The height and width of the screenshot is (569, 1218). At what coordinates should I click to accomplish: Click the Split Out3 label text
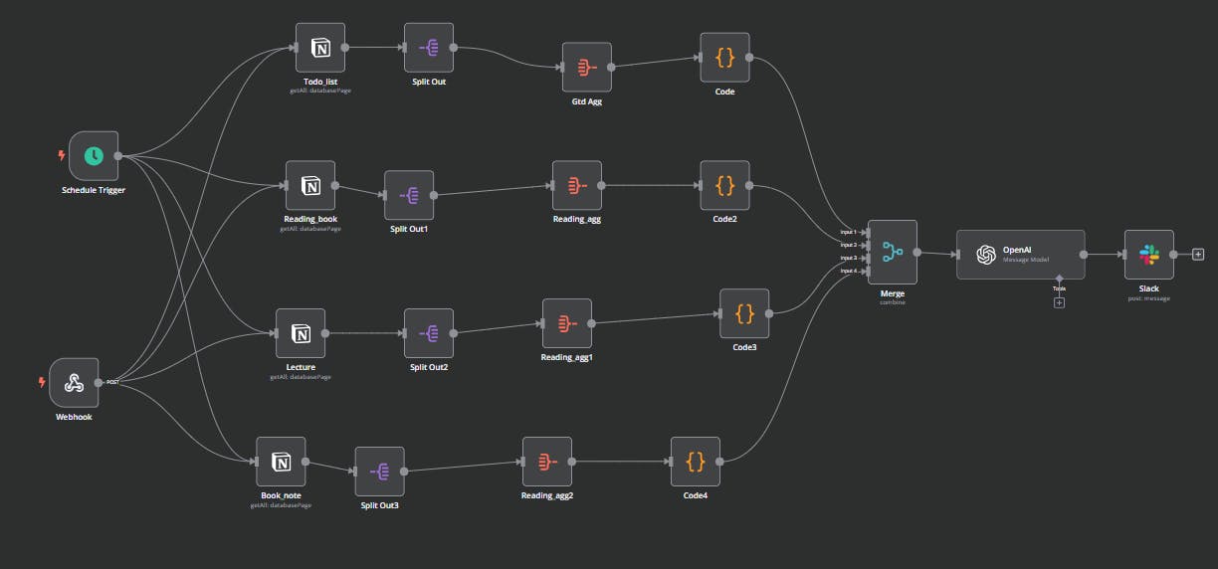pyautogui.click(x=379, y=505)
